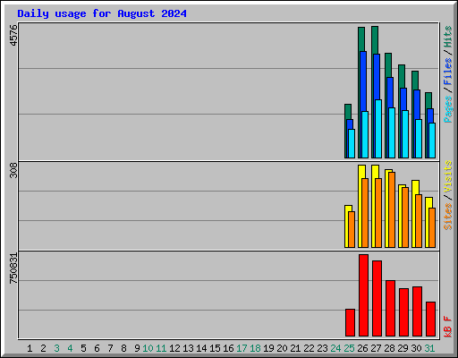Click the red KB bar for day 30
Image resolution: width=458 pixels, height=358 pixels.
417,311
